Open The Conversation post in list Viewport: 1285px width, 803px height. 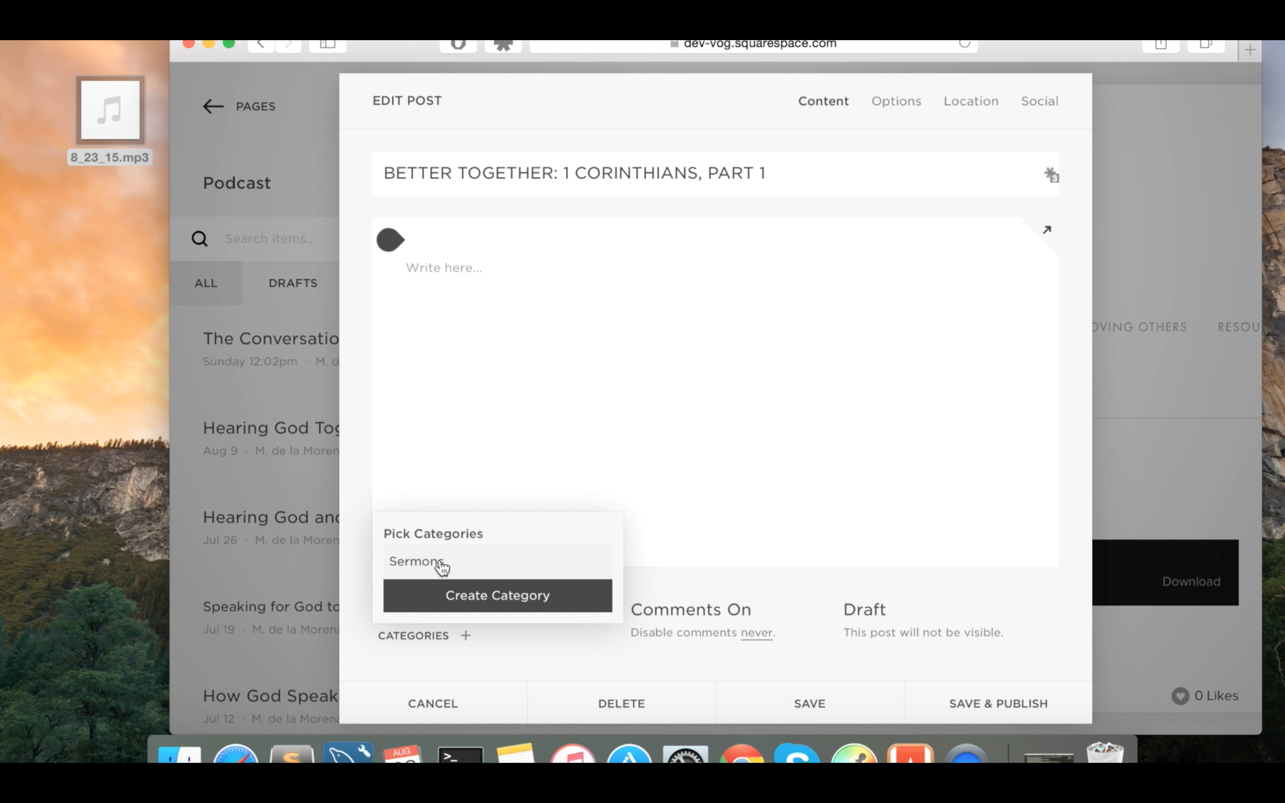point(271,349)
